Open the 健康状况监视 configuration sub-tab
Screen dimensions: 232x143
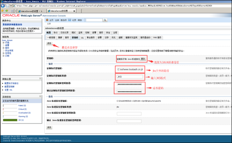coord(131,38)
